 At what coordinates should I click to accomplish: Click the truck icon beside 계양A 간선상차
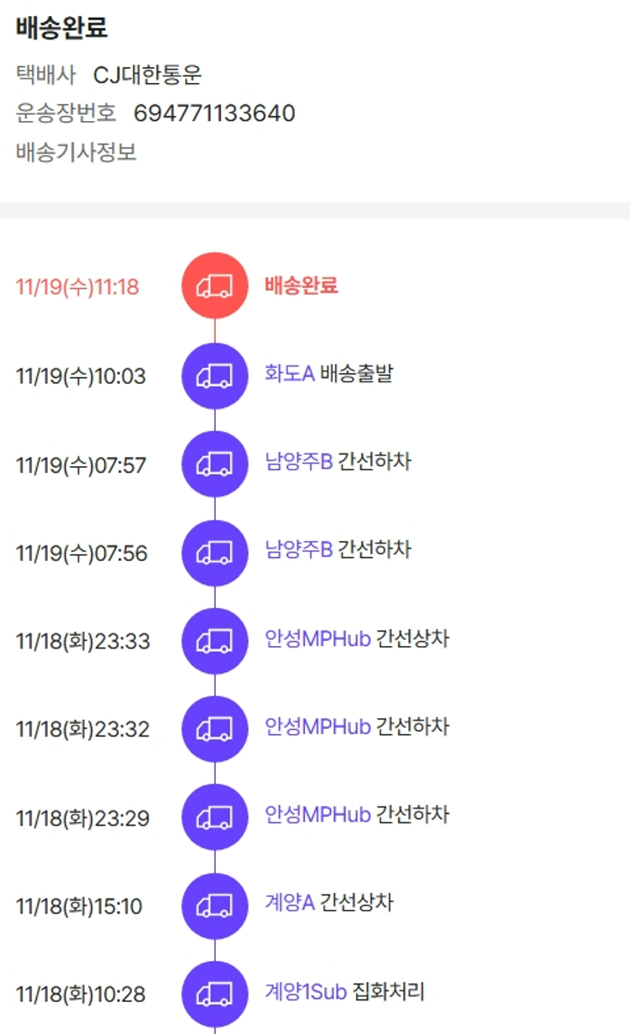[x=215, y=905]
